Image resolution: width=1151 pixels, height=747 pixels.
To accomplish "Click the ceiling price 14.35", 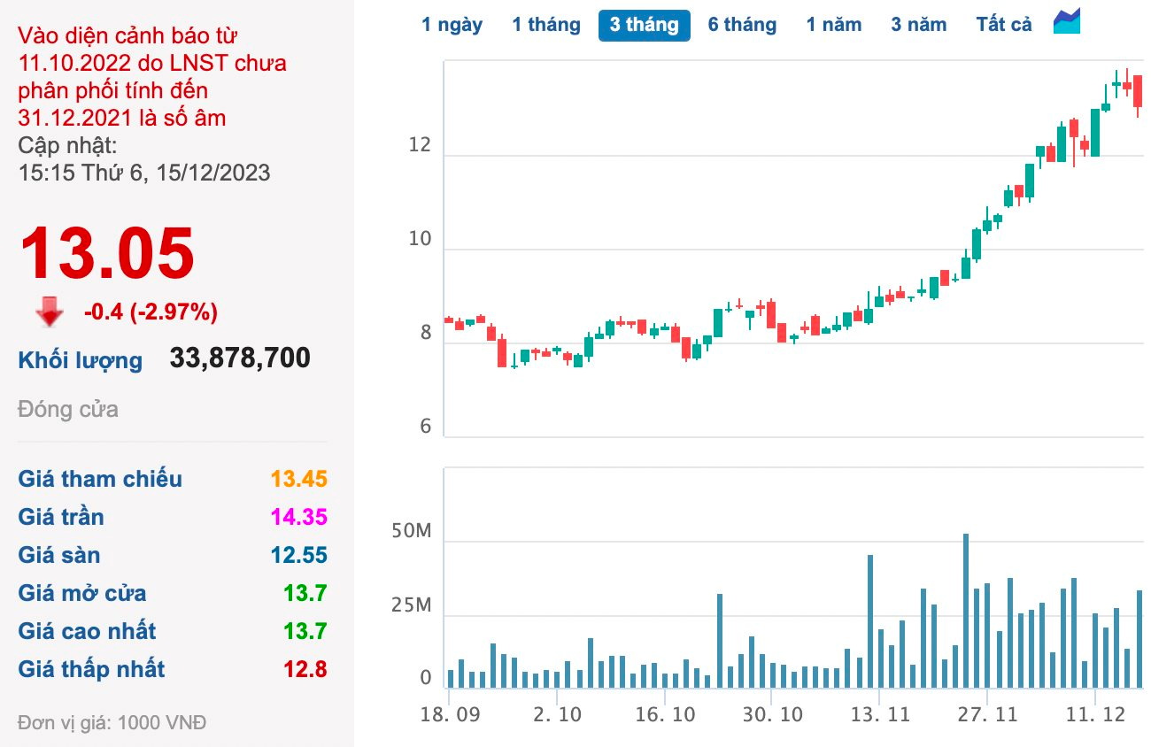I will pos(299,517).
